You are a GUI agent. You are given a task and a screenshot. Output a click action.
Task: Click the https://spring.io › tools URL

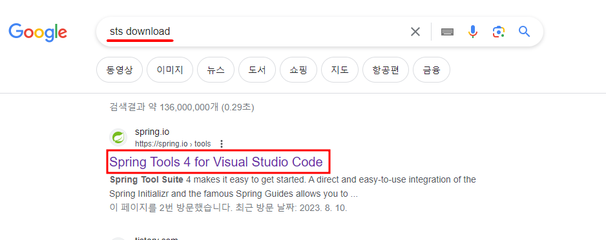tap(172, 144)
